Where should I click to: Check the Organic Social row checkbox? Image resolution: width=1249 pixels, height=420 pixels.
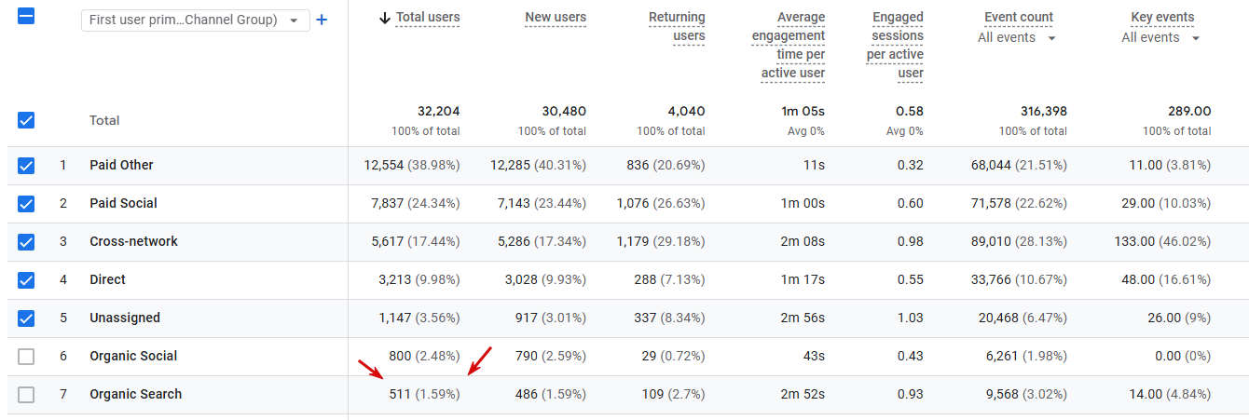26,357
